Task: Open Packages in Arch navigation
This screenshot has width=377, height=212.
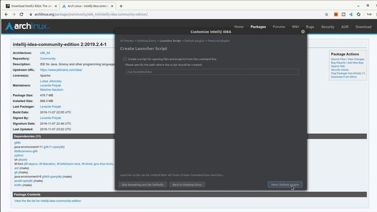Action: [x=258, y=26]
